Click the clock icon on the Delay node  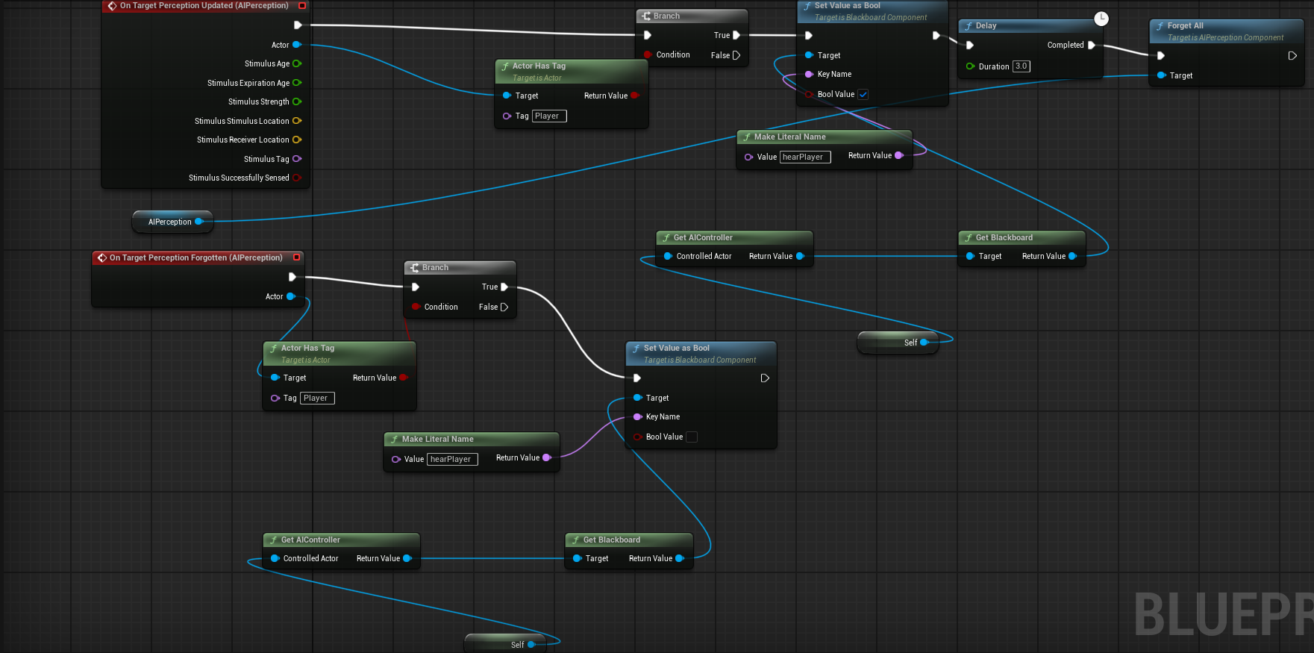click(x=1101, y=19)
